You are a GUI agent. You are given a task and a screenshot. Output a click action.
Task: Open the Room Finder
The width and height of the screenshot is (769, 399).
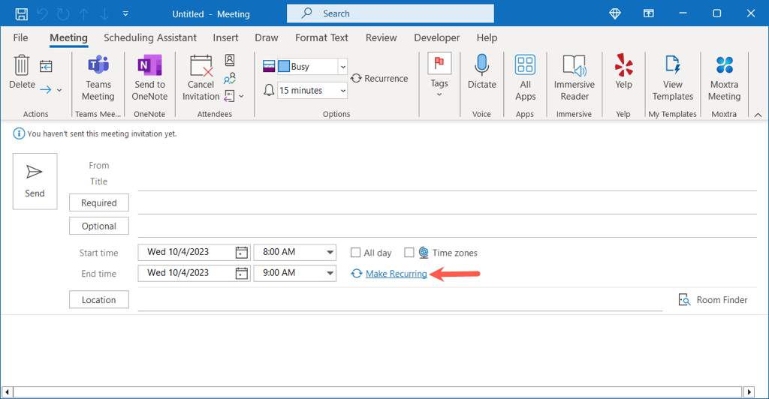point(713,300)
